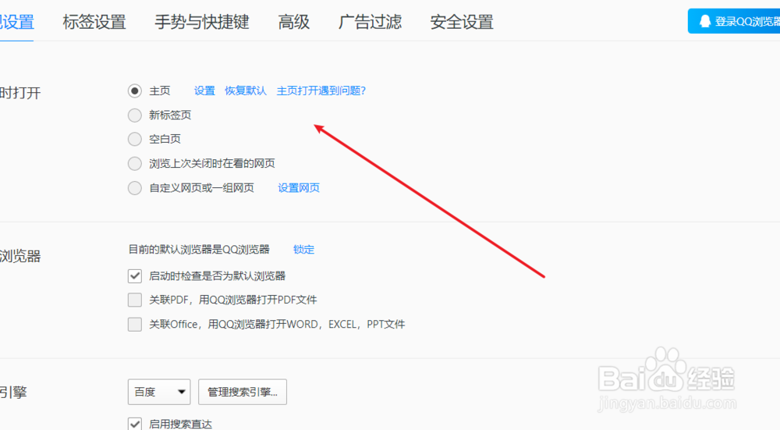Click 恢复默认 link
The height and width of the screenshot is (430, 780).
point(246,91)
